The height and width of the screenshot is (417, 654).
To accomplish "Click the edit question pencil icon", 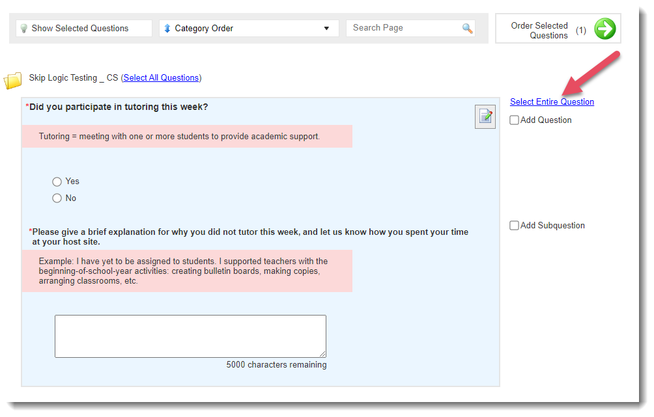I will 485,116.
